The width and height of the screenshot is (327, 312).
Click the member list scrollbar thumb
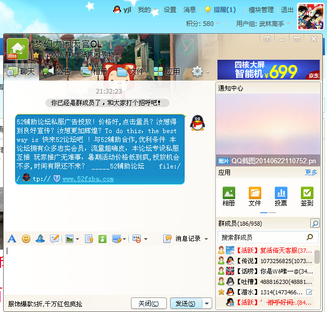coord(317,257)
